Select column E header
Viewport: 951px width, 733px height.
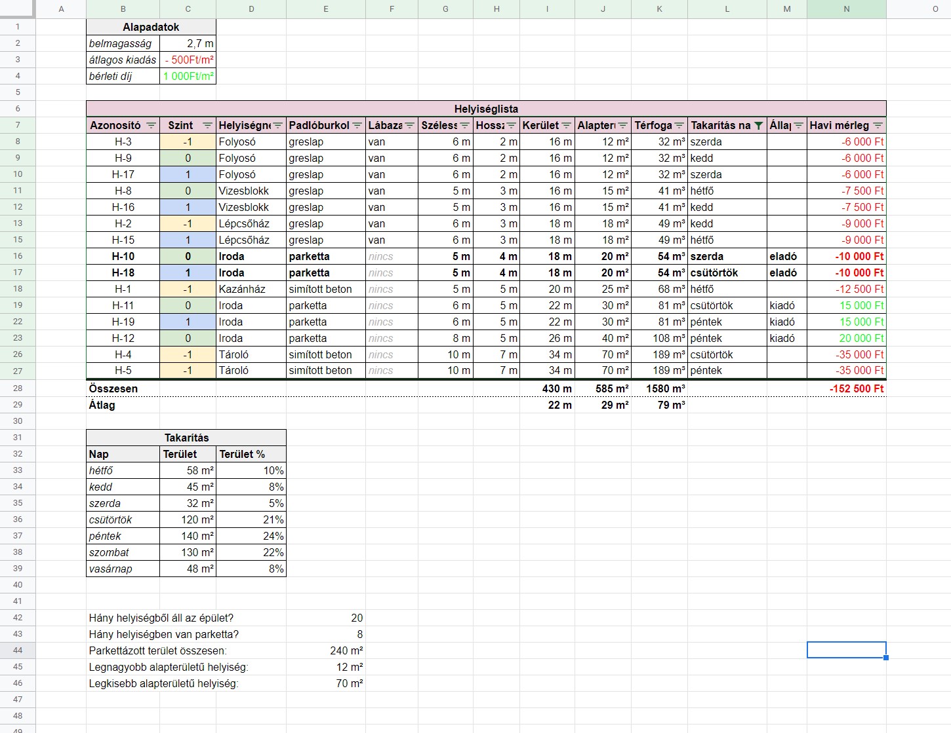pyautogui.click(x=326, y=9)
